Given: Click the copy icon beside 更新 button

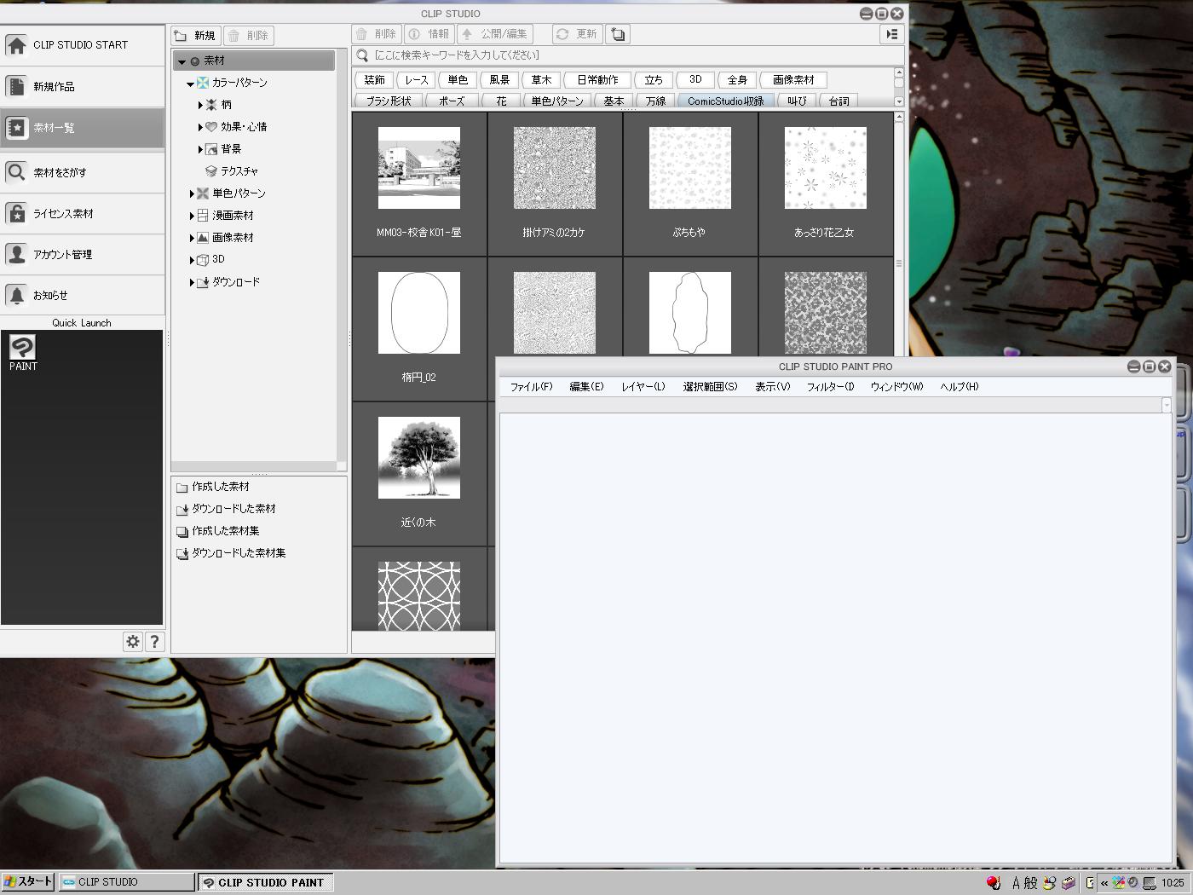Looking at the screenshot, I should 618,35.
